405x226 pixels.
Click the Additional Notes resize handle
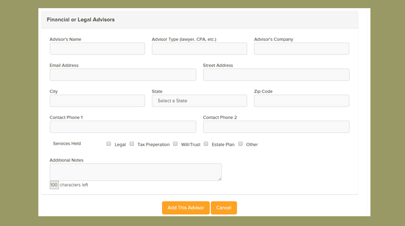coord(219,179)
